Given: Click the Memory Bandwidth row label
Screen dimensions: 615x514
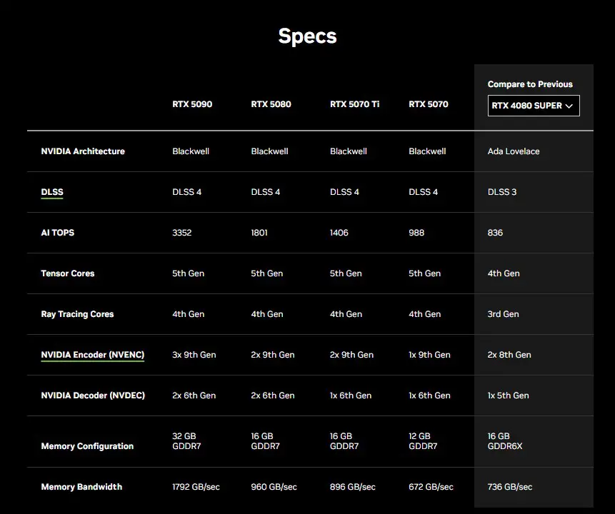Looking at the screenshot, I should [81, 487].
